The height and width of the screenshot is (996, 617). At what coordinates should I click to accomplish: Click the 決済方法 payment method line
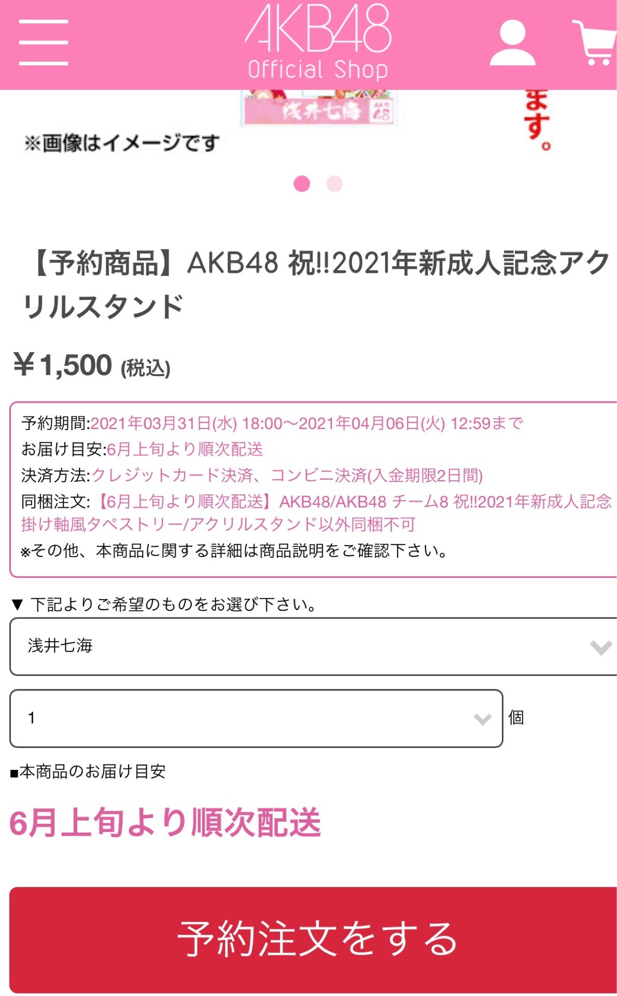252,475
